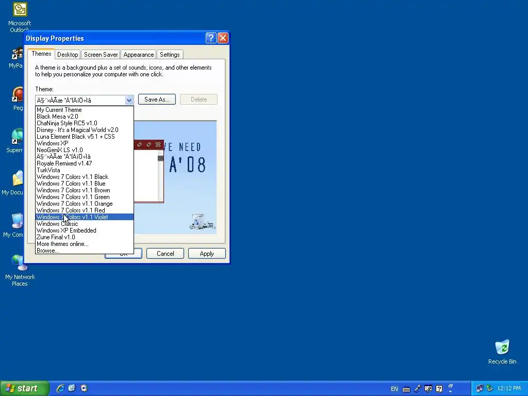This screenshot has width=528, height=396.
Task: Click the theme sample preview image
Action: (x=175, y=177)
